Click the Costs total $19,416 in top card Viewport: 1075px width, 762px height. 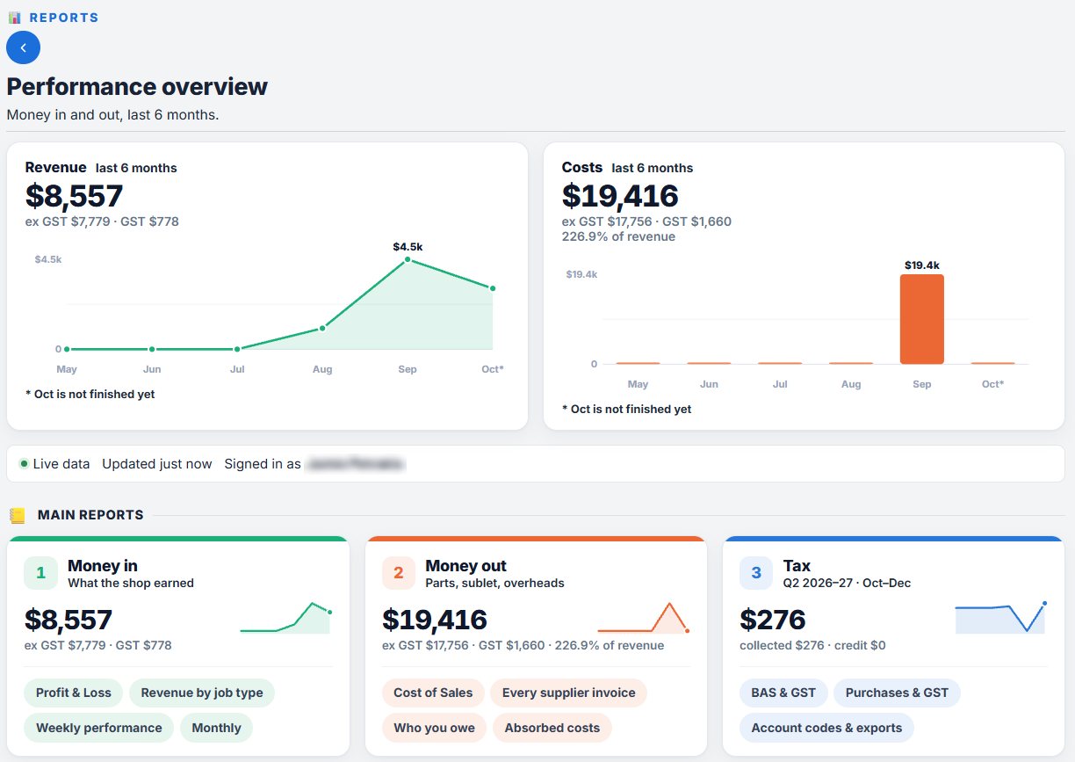pos(620,196)
